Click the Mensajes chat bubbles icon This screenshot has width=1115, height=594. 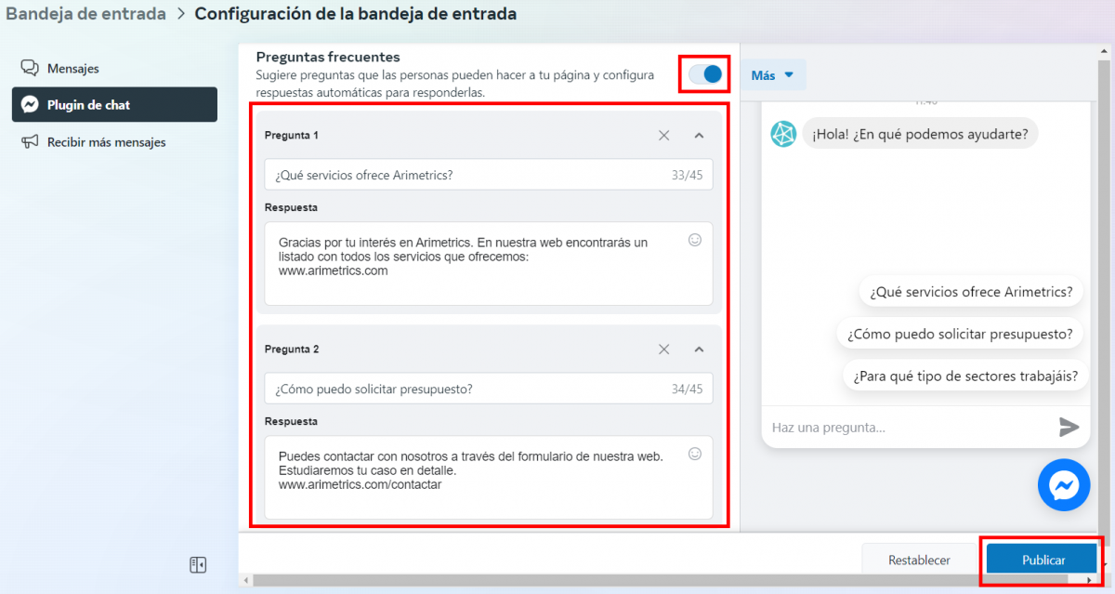tap(30, 69)
